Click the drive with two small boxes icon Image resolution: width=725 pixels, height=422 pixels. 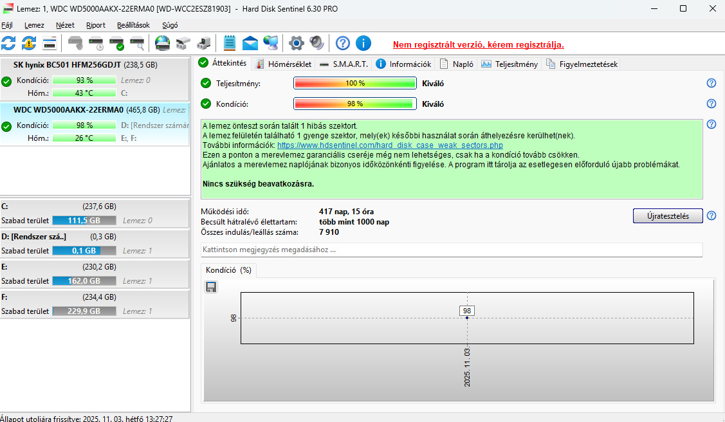point(183,44)
